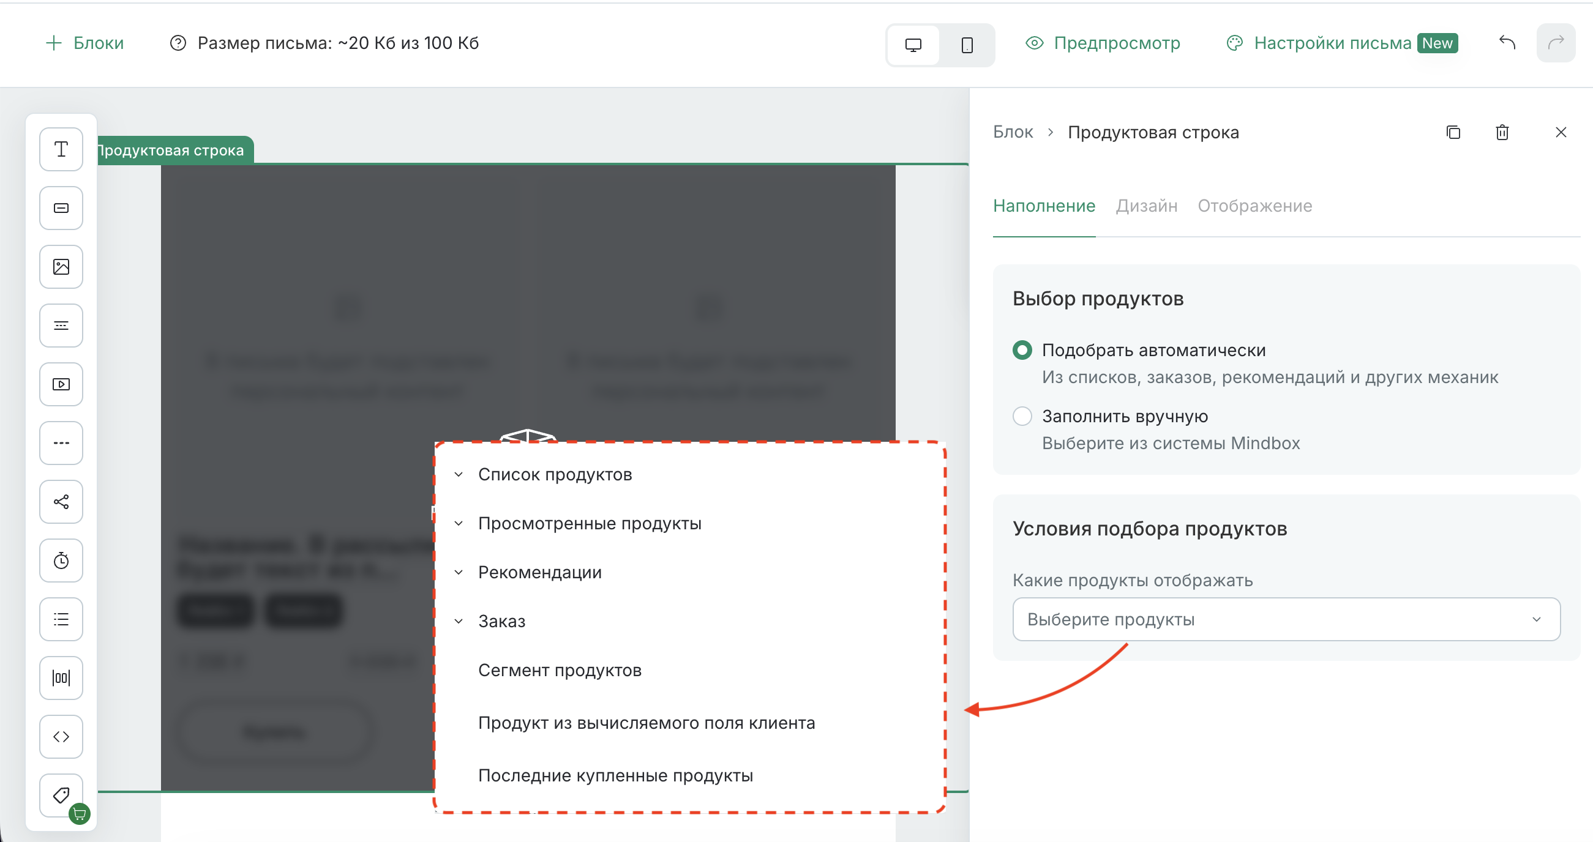Image resolution: width=1593 pixels, height=842 pixels.
Task: Open the Выберите продукты dropdown
Action: pyautogui.click(x=1286, y=619)
